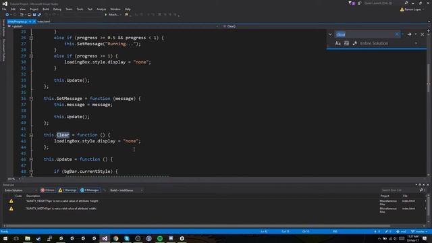Toggle the 0 Messages filter in Error List
This screenshot has height=243, width=432.
coord(90,190)
